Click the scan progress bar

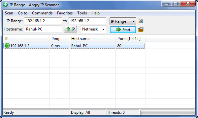167,112
